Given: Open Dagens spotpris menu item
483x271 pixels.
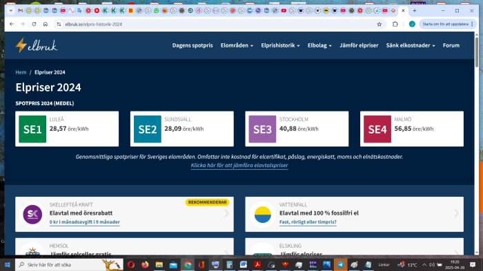Looking at the screenshot, I should tap(193, 45).
